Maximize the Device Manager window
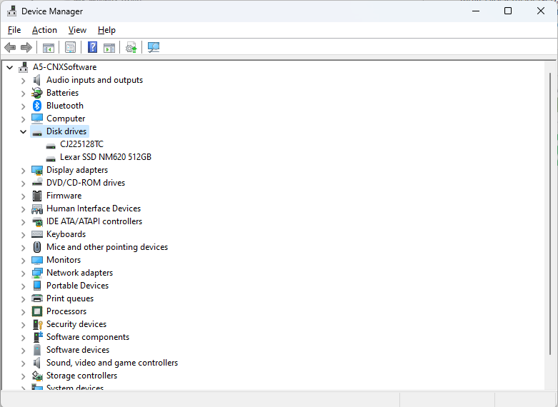The height and width of the screenshot is (407, 558). tap(508, 11)
